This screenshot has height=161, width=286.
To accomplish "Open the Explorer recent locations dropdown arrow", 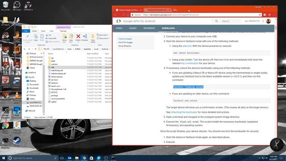I will (33, 49).
